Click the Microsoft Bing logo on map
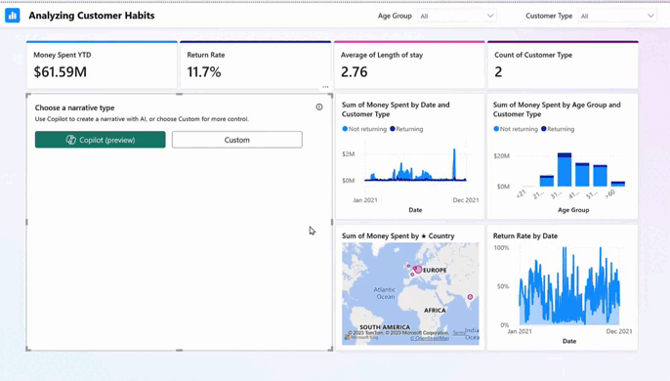The width and height of the screenshot is (670, 381). tap(361, 337)
